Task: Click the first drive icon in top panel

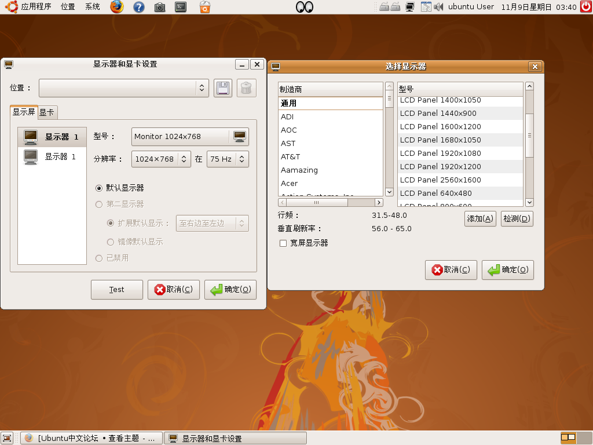Action: [x=384, y=7]
